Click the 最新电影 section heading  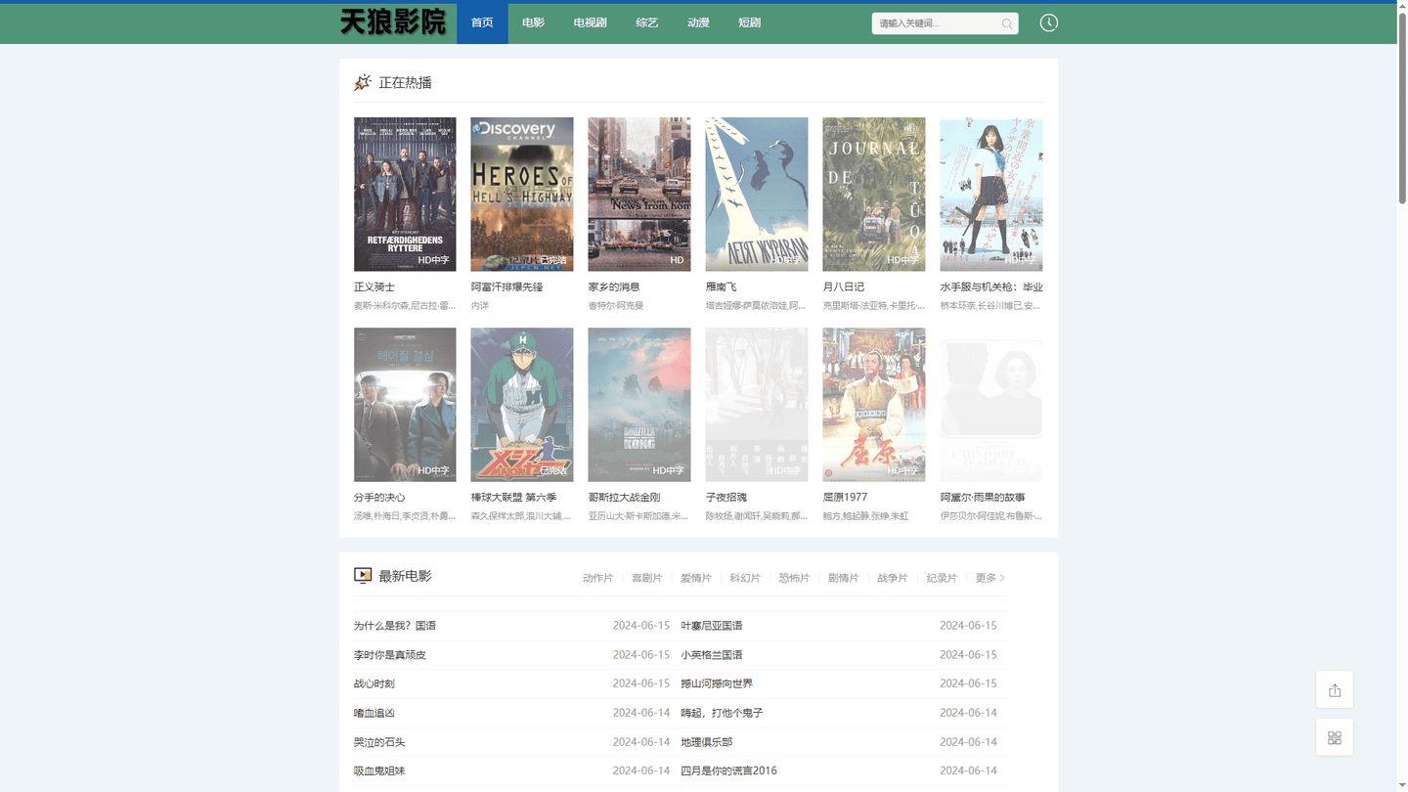point(405,576)
